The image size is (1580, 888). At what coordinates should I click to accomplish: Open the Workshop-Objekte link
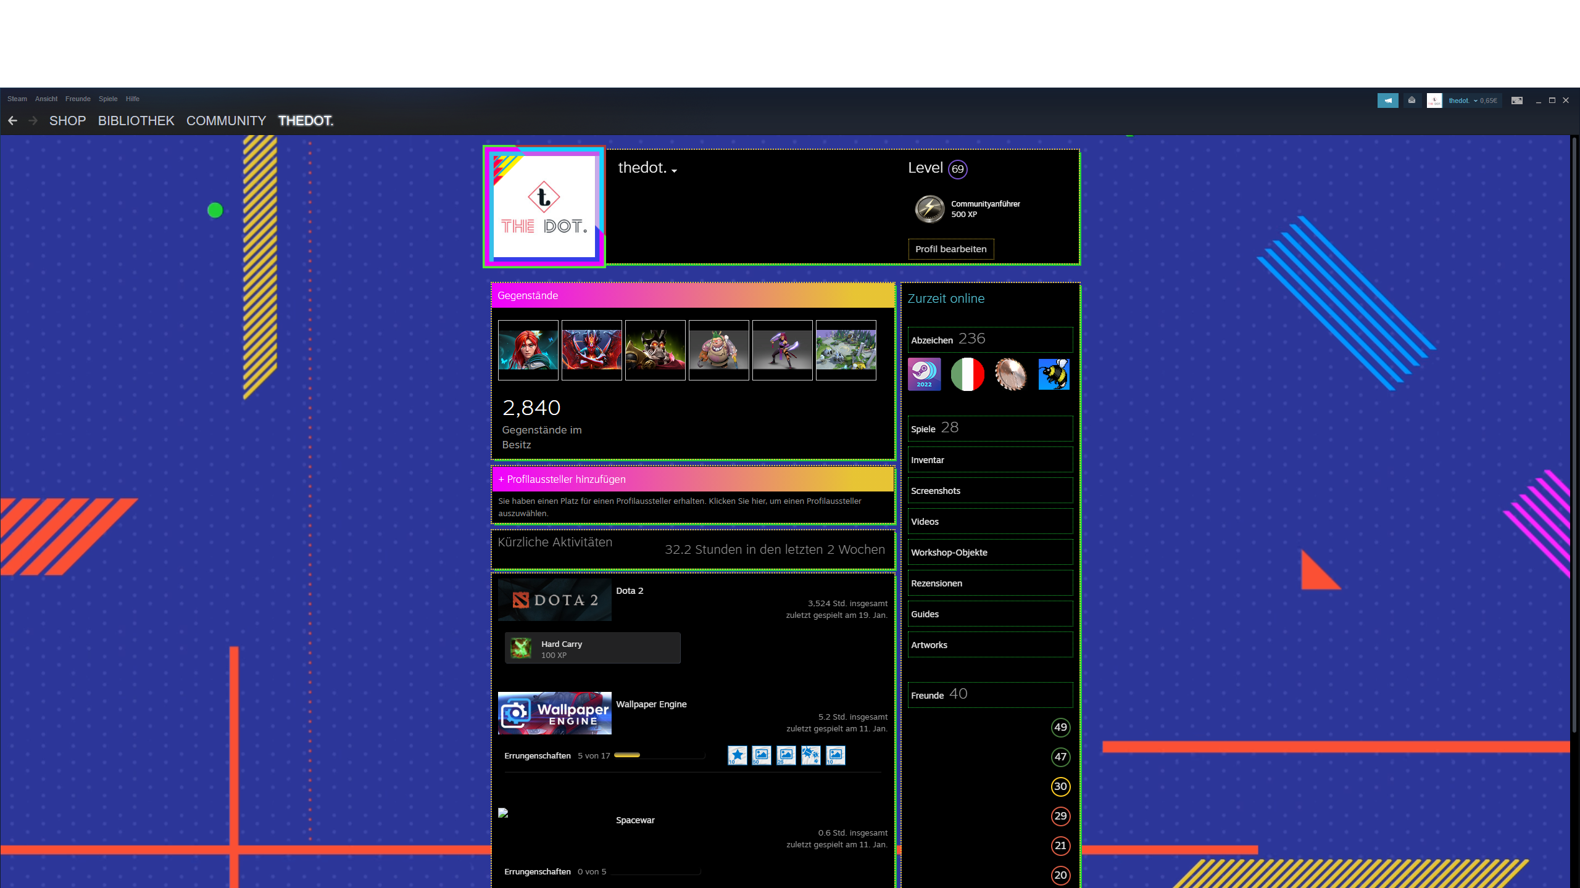(990, 552)
